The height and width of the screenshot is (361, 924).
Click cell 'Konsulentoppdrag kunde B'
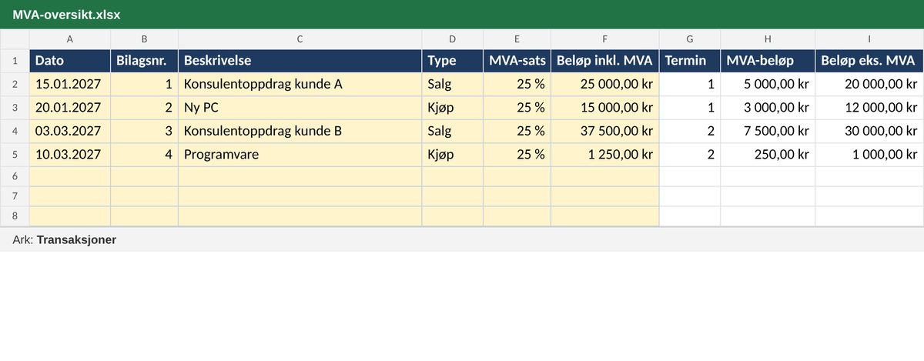300,131
